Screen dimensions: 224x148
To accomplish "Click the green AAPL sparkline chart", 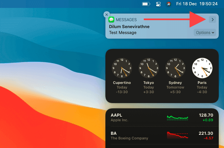I will coord(178,117).
